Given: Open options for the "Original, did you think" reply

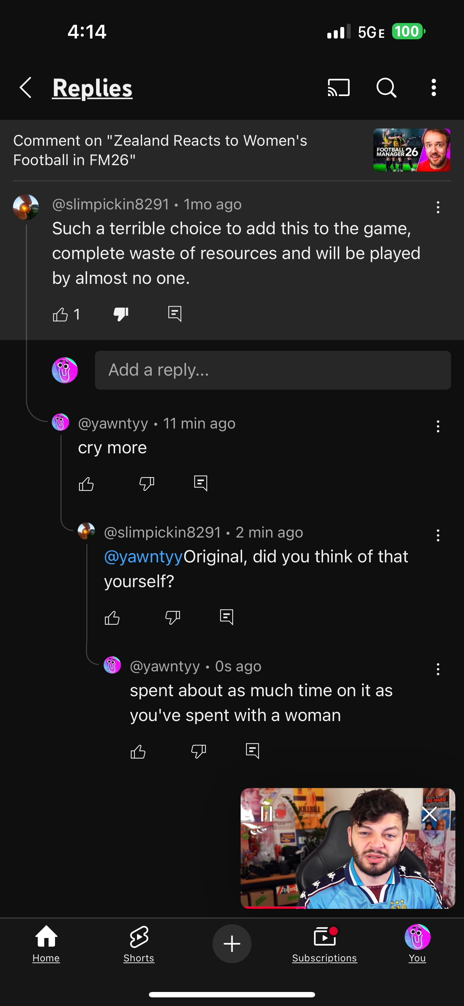Looking at the screenshot, I should click(x=438, y=535).
